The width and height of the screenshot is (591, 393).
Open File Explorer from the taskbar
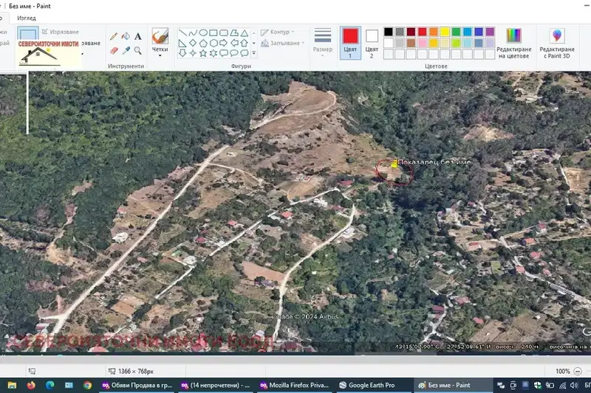click(x=12, y=385)
